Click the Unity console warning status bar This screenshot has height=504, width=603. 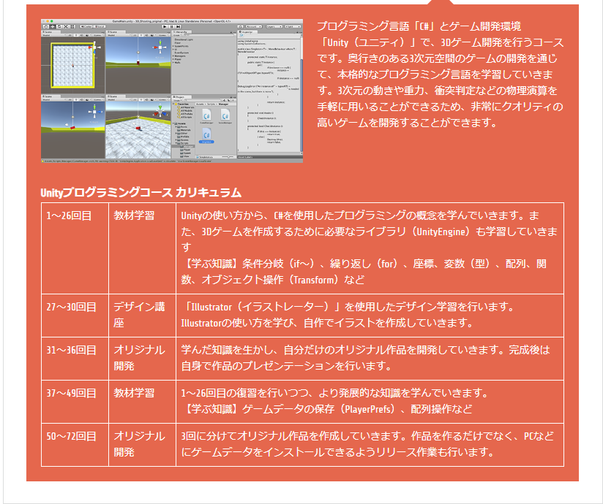(172, 161)
